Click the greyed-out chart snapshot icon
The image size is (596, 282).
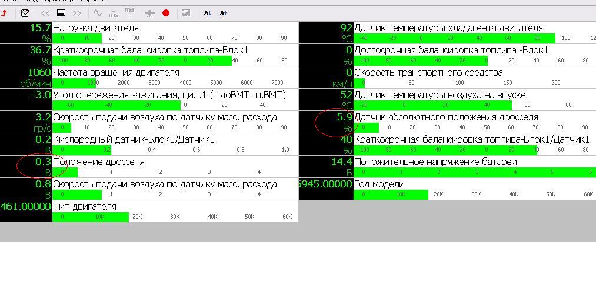186,14
